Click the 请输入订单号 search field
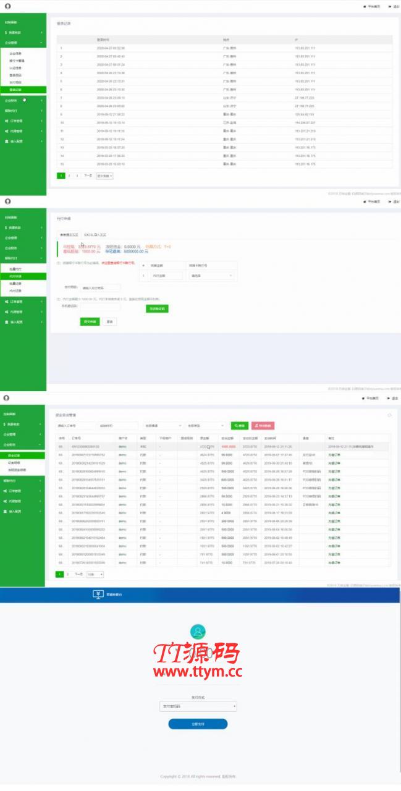Screen dimensions: 401x791 click(75, 426)
